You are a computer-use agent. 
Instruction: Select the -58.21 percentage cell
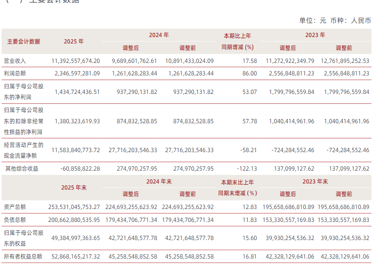(248, 150)
